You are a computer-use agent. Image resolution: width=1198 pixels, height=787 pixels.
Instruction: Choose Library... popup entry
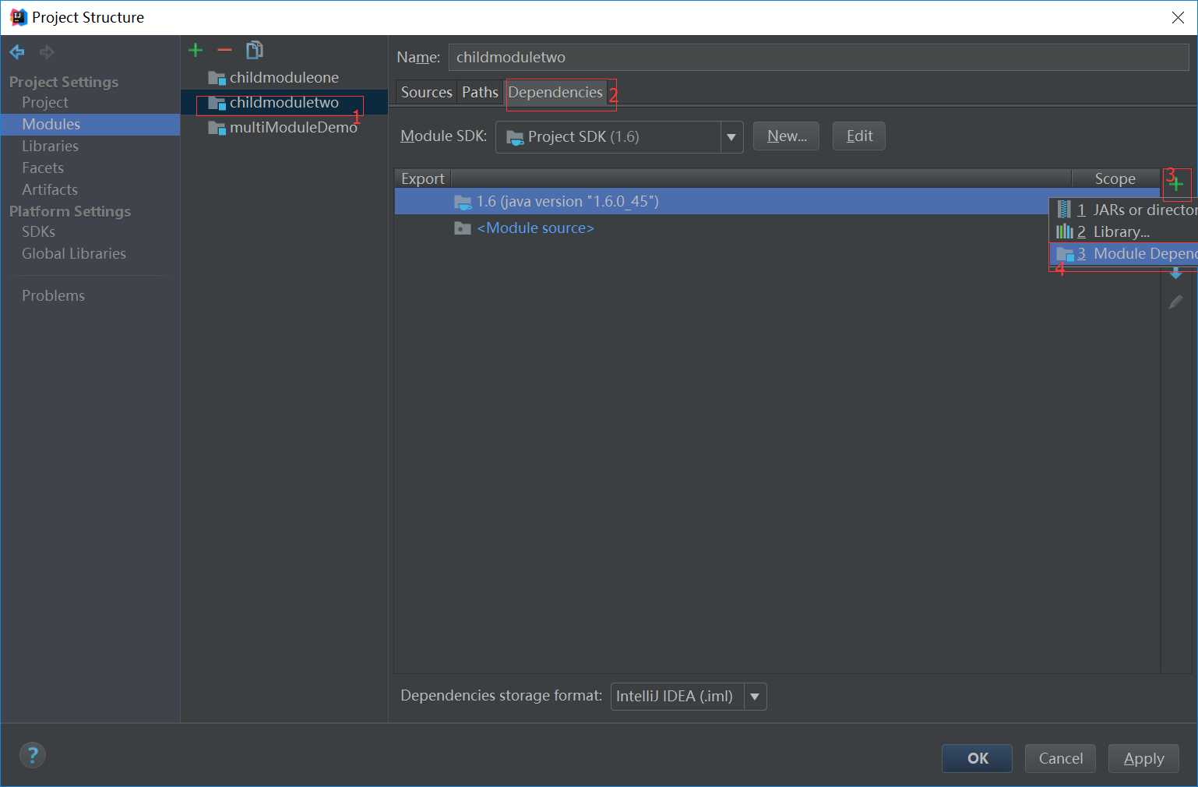1124,231
